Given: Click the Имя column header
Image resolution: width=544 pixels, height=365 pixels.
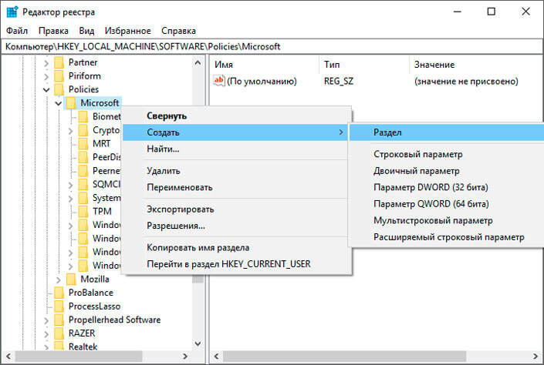Looking at the screenshot, I should pos(265,65).
